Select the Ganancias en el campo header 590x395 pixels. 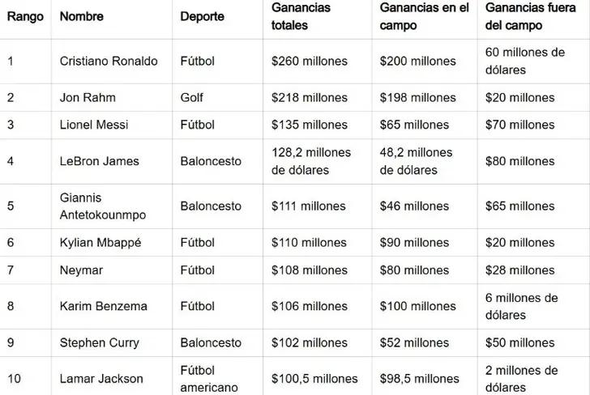[x=424, y=17]
